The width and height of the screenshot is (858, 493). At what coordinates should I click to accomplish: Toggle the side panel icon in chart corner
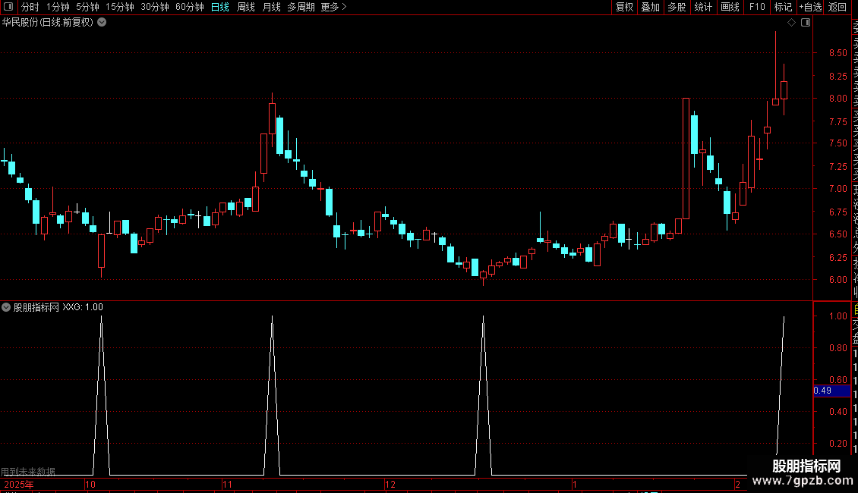pyautogui.click(x=806, y=23)
